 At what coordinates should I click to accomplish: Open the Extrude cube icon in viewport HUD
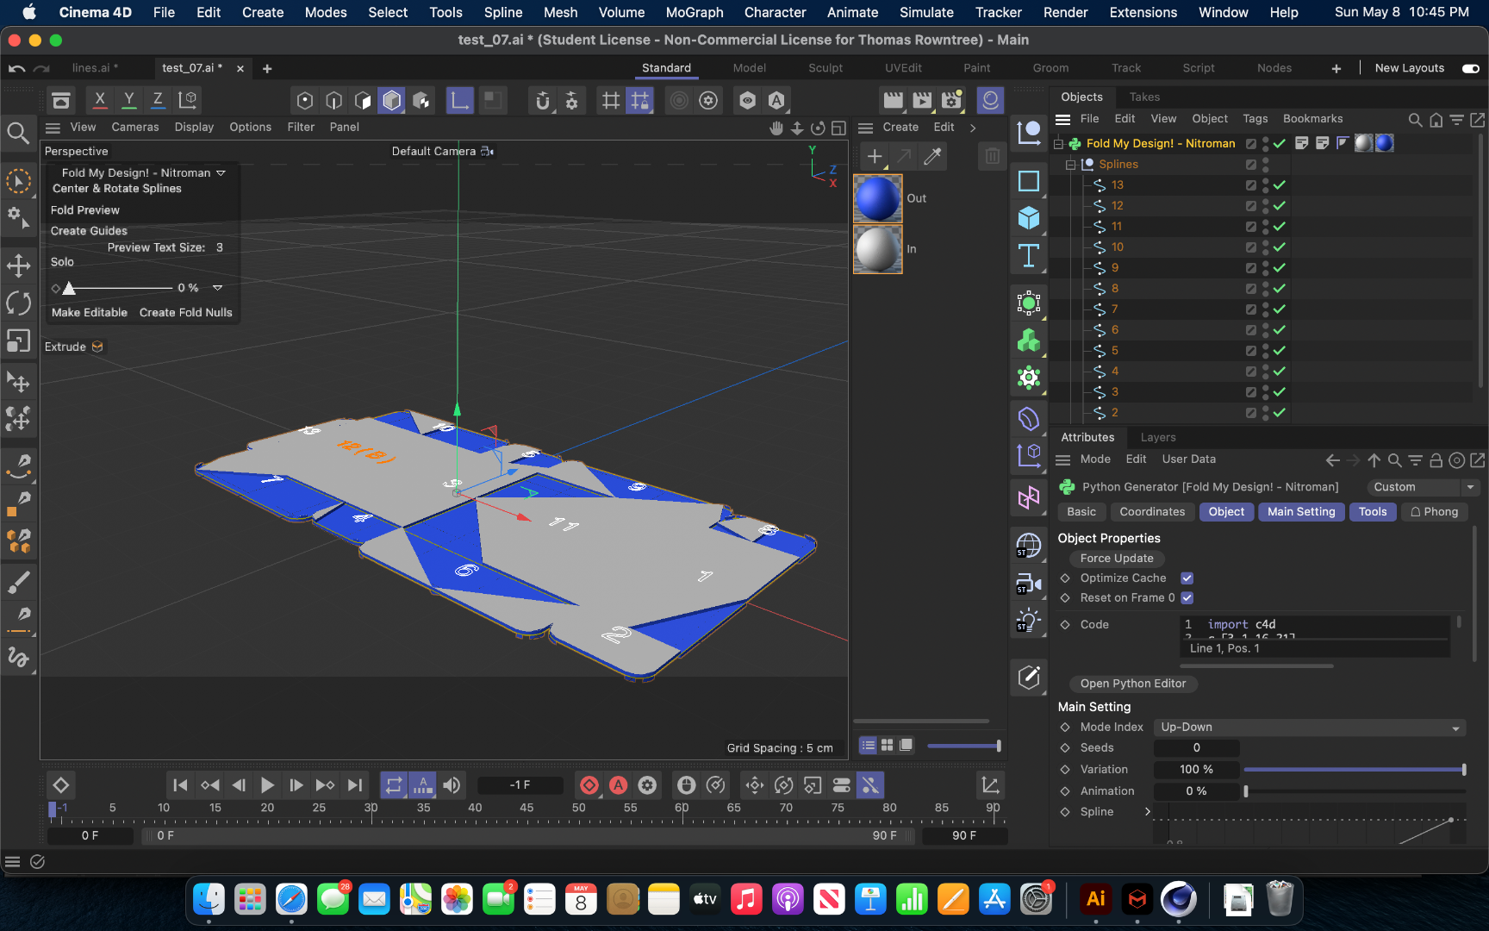pos(97,347)
